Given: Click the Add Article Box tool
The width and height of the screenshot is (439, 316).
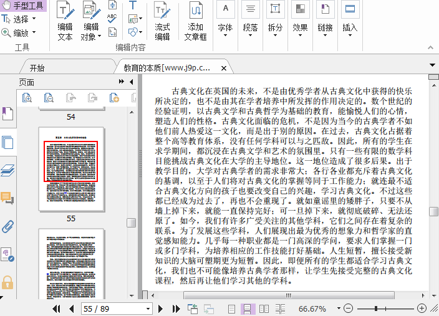Looking at the screenshot, I should [195, 22].
